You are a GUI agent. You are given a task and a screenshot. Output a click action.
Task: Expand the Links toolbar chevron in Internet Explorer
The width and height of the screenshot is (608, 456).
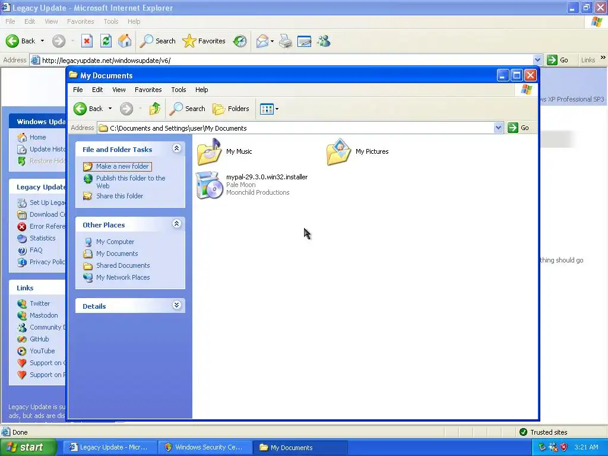[603, 58]
